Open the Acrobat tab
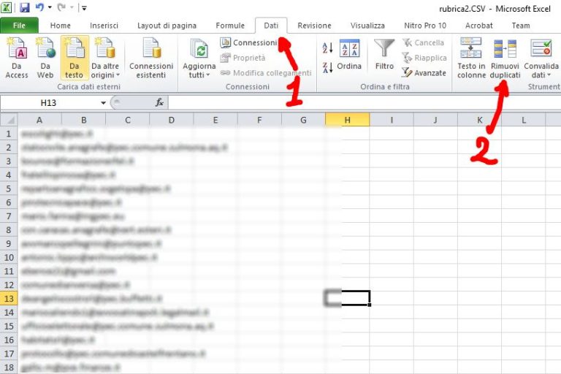The image size is (561, 374). 478,26
